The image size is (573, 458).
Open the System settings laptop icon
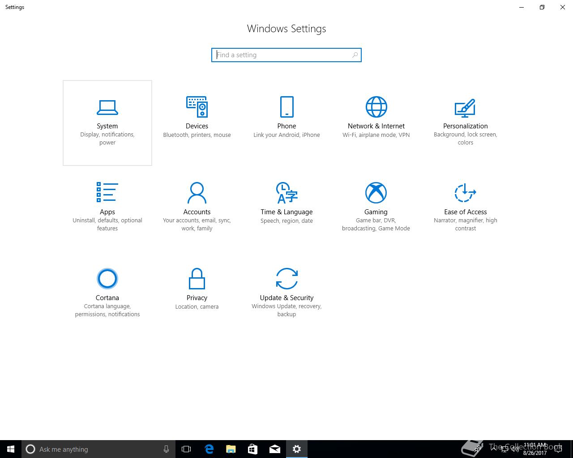(107, 107)
